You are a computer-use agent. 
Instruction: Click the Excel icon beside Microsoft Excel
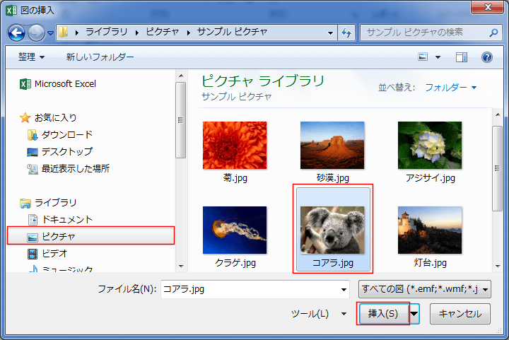pos(25,84)
